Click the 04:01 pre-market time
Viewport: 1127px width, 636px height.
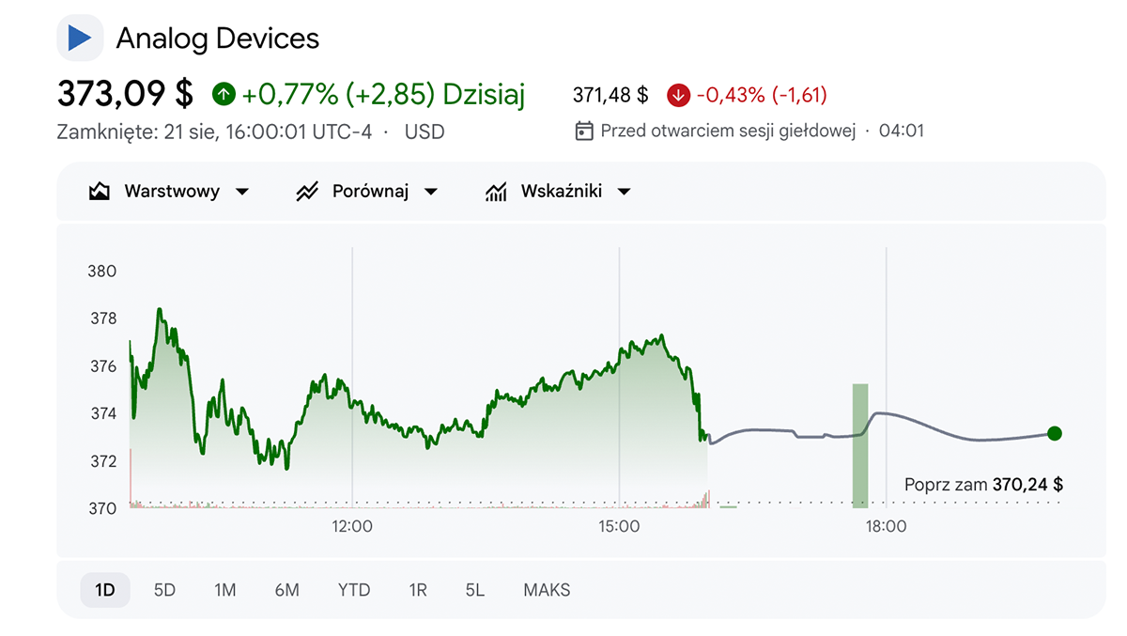click(902, 131)
